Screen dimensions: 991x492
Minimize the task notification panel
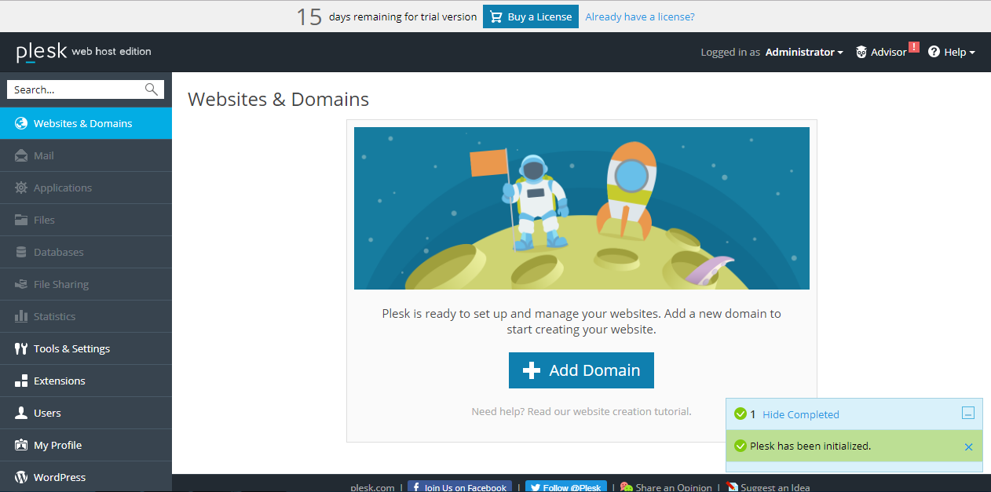coord(968,413)
